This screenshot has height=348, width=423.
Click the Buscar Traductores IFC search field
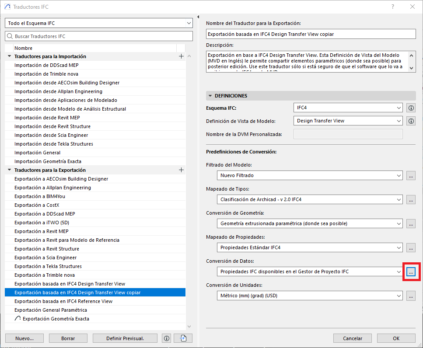[98, 36]
